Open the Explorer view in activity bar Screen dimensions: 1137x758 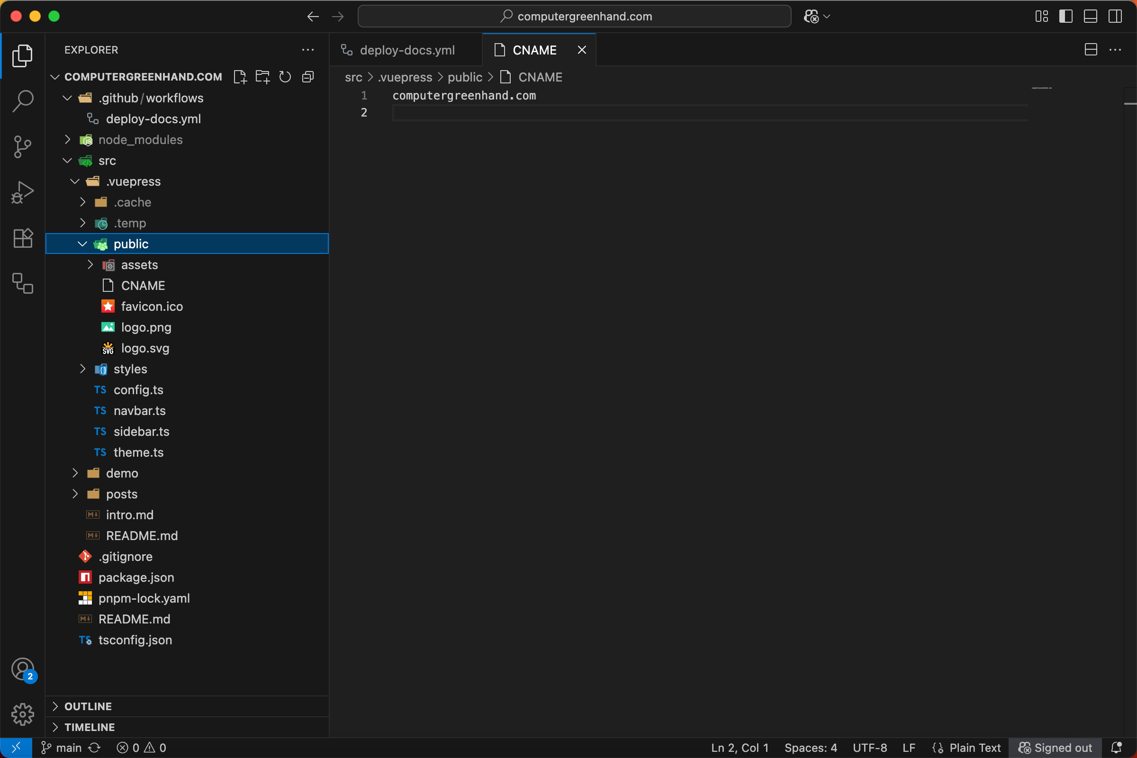[x=22, y=55]
